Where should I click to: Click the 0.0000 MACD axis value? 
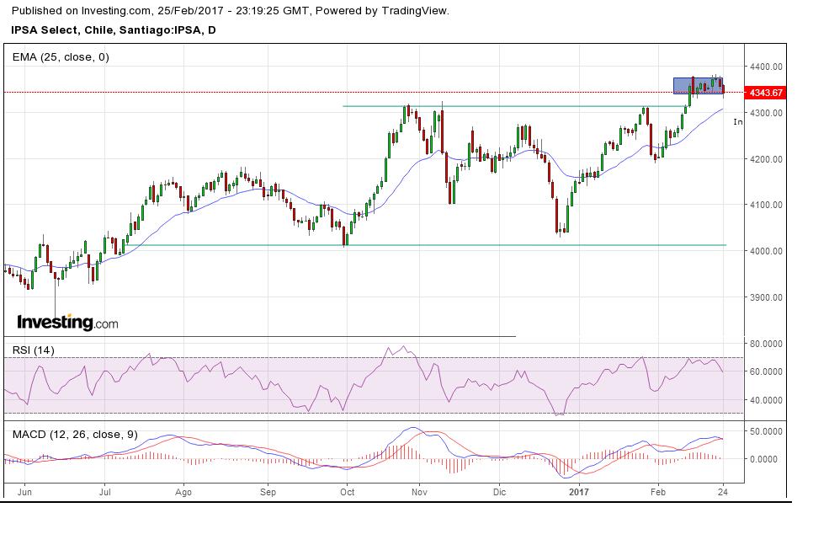point(764,459)
